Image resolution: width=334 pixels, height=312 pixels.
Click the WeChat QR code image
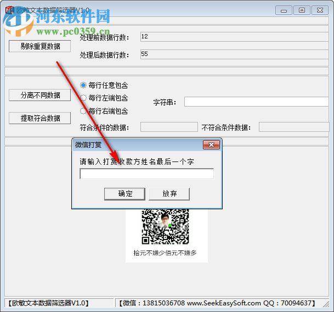165,227
